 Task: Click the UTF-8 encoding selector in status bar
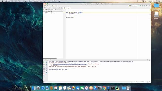143,82
